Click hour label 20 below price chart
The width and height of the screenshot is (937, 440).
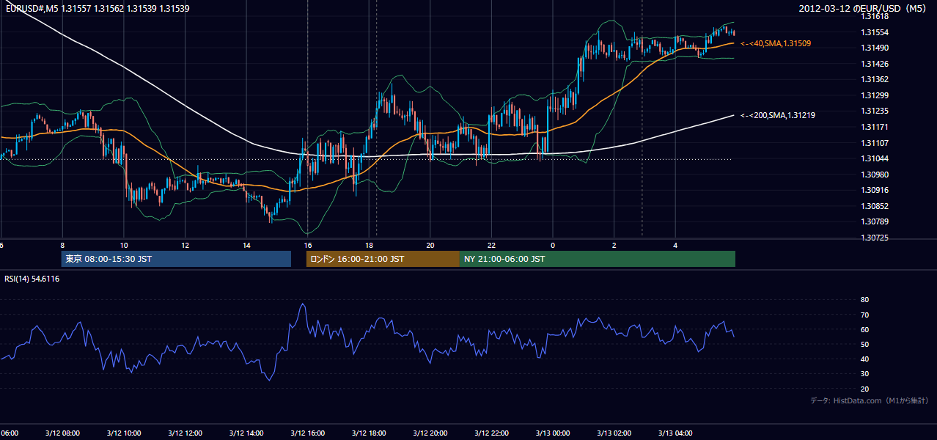coord(430,245)
